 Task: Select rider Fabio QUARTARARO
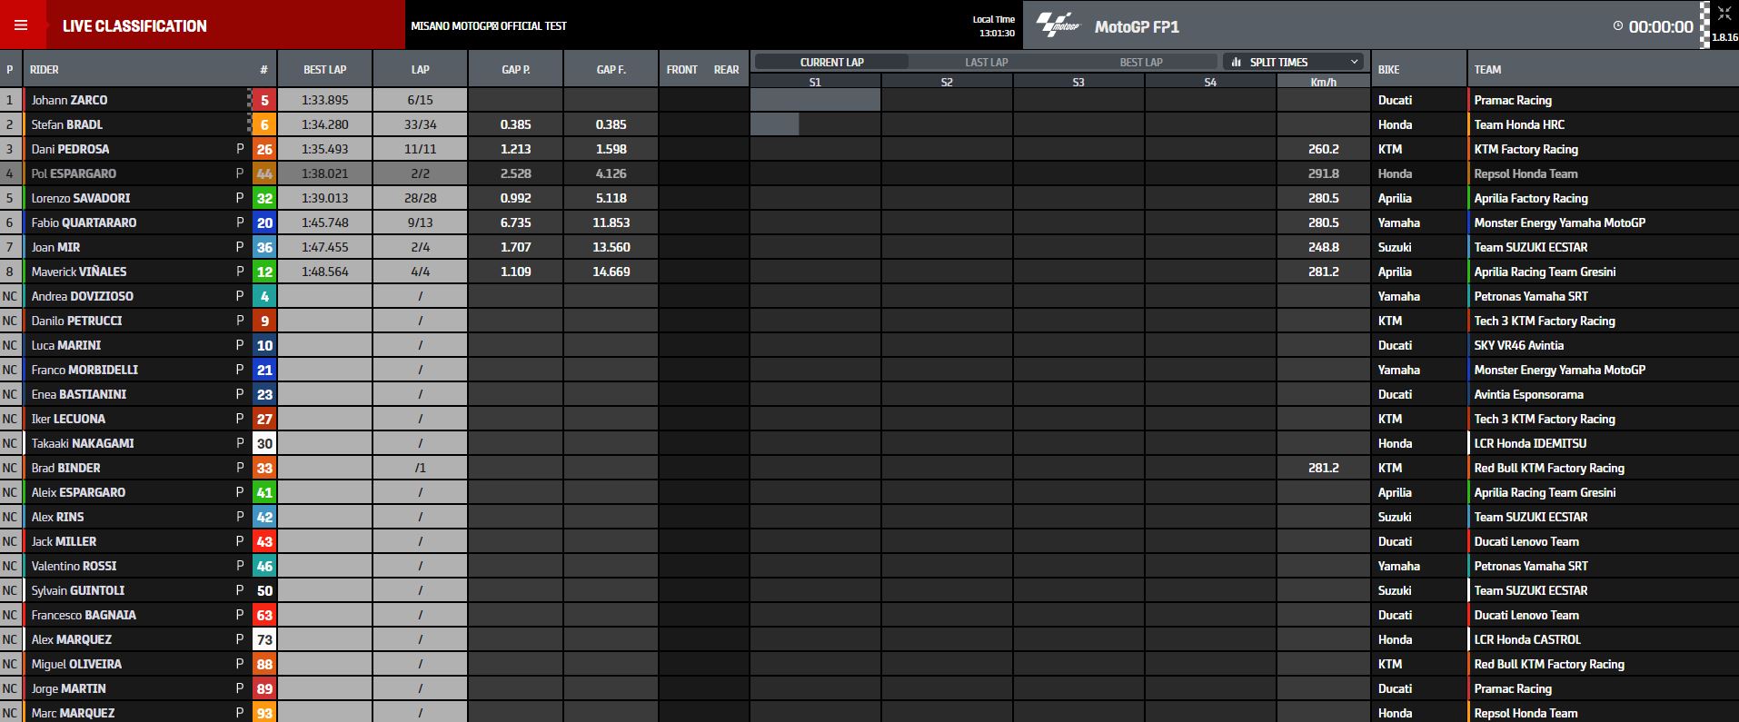(x=84, y=223)
